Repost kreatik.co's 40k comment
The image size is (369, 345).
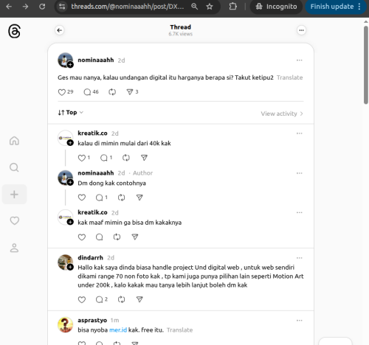tap(126, 158)
